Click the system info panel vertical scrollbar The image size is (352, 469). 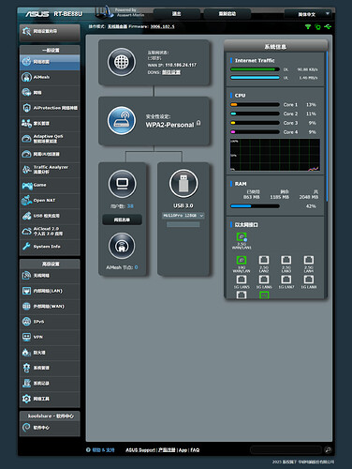coord(327,127)
